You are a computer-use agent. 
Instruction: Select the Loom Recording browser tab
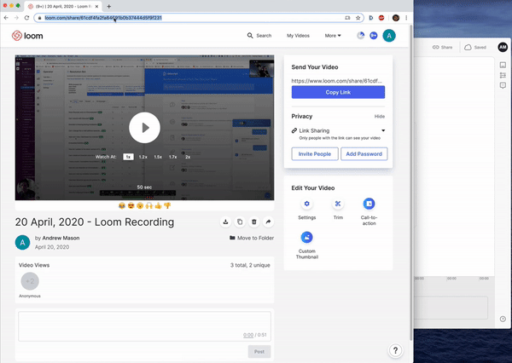coord(63,6)
